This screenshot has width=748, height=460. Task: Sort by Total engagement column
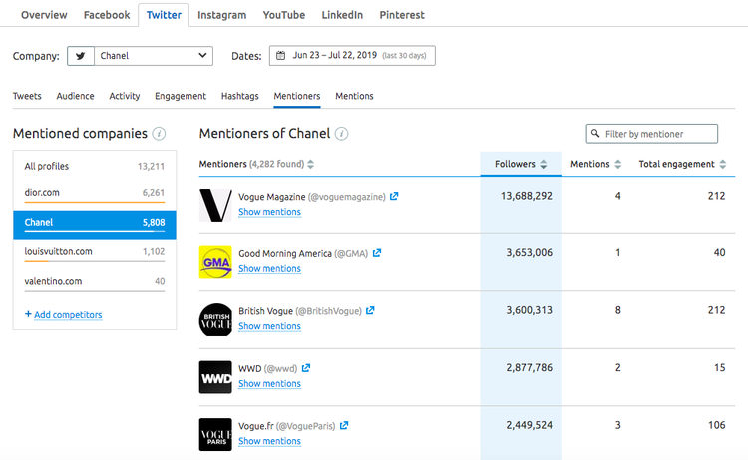[x=682, y=165]
